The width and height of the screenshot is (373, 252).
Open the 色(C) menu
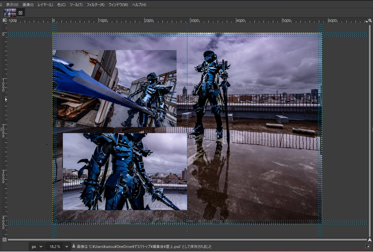pos(62,5)
